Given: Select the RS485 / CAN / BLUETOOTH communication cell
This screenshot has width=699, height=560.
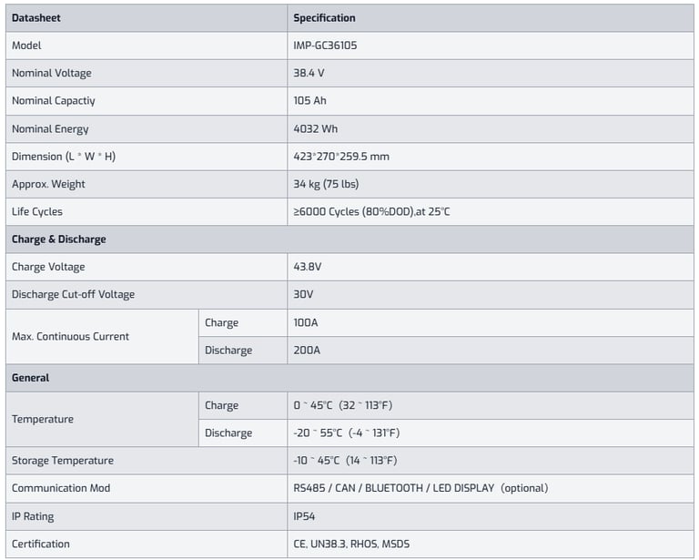Looking at the screenshot, I should pyautogui.click(x=420, y=488).
